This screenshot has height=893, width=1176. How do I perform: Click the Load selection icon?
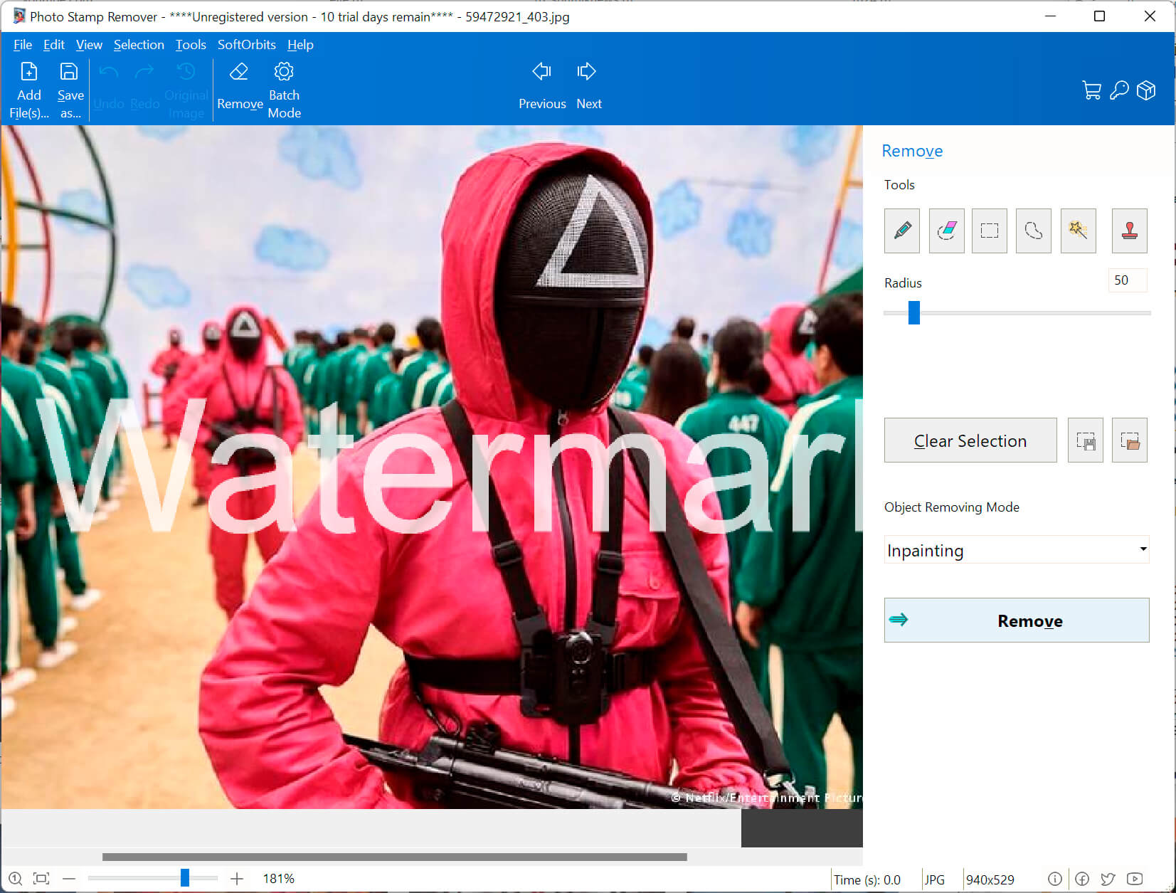1130,440
